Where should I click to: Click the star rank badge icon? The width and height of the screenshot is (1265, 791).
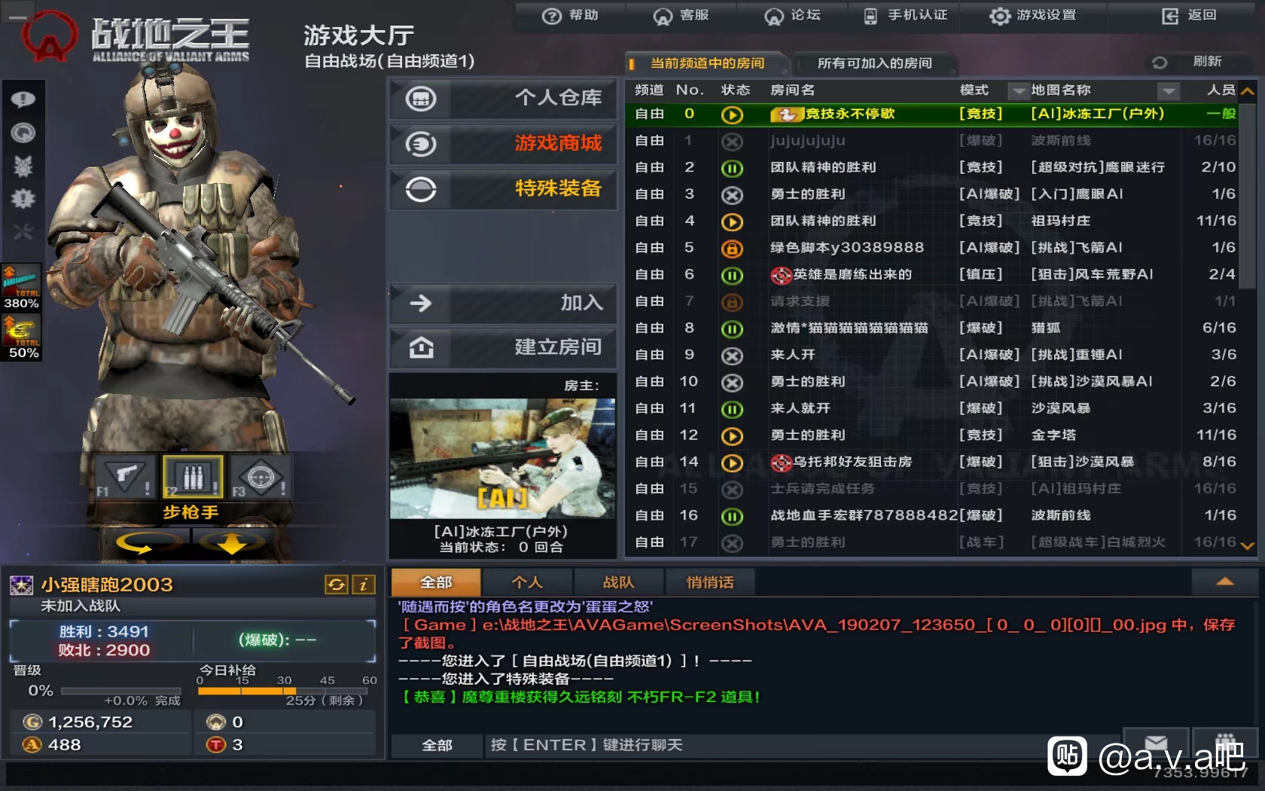coord(21,585)
